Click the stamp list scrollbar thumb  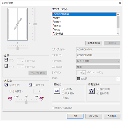point(118,22)
